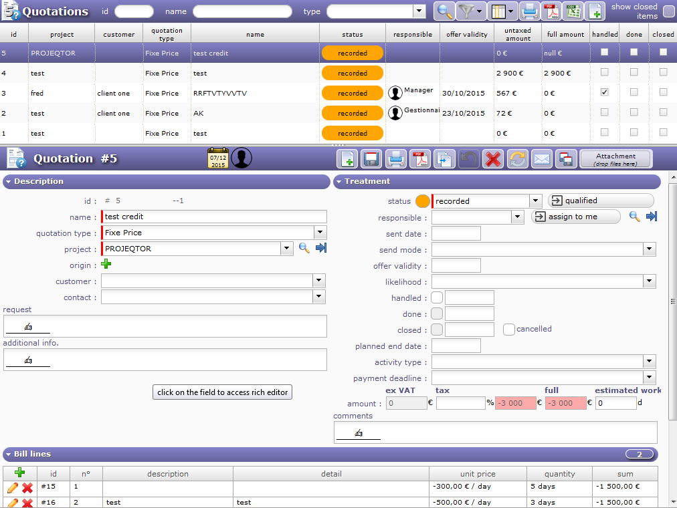Toggle the cancelled checkbox
Viewport: 677px width, 508px height.
coord(509,329)
